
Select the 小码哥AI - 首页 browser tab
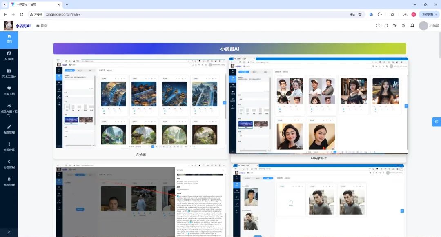click(35, 4)
